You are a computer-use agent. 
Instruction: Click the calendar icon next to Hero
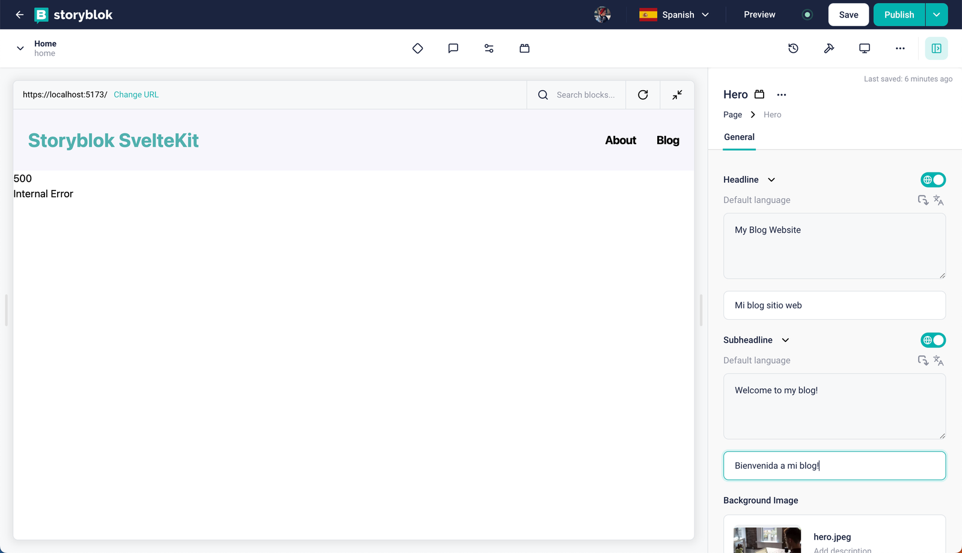(759, 94)
